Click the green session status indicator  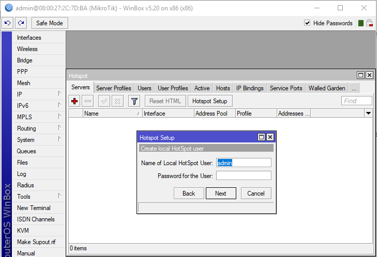(x=360, y=23)
